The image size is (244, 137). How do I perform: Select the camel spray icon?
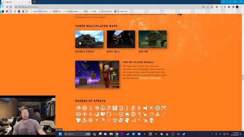145,120
